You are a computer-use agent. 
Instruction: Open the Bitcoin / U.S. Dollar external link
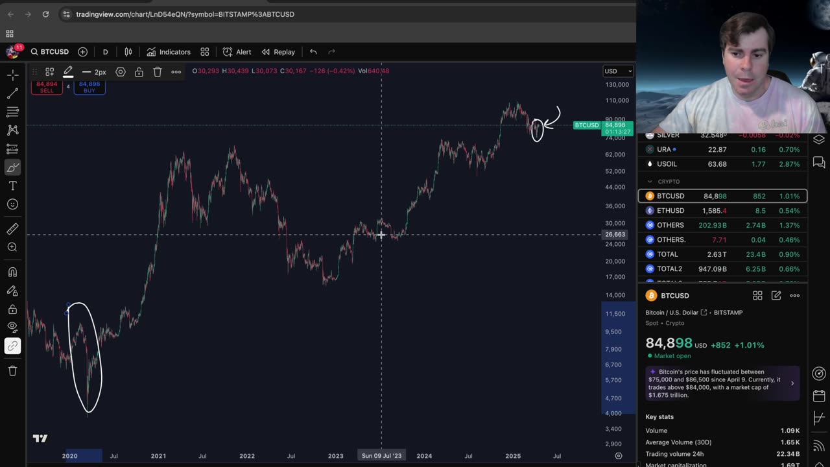point(704,313)
